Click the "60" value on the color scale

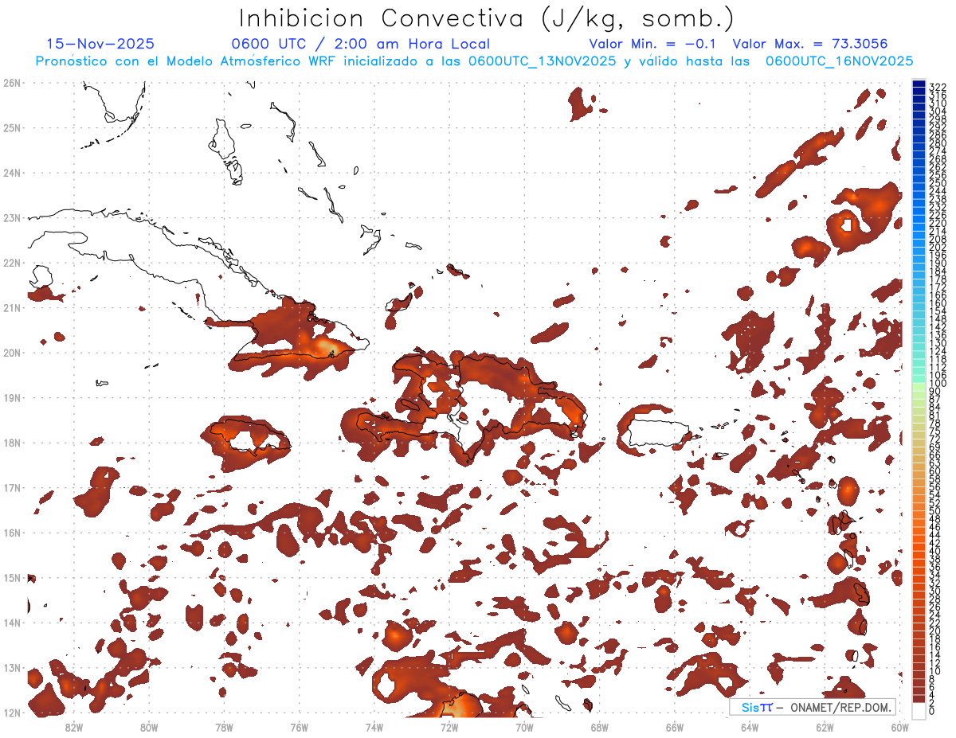[x=935, y=471]
